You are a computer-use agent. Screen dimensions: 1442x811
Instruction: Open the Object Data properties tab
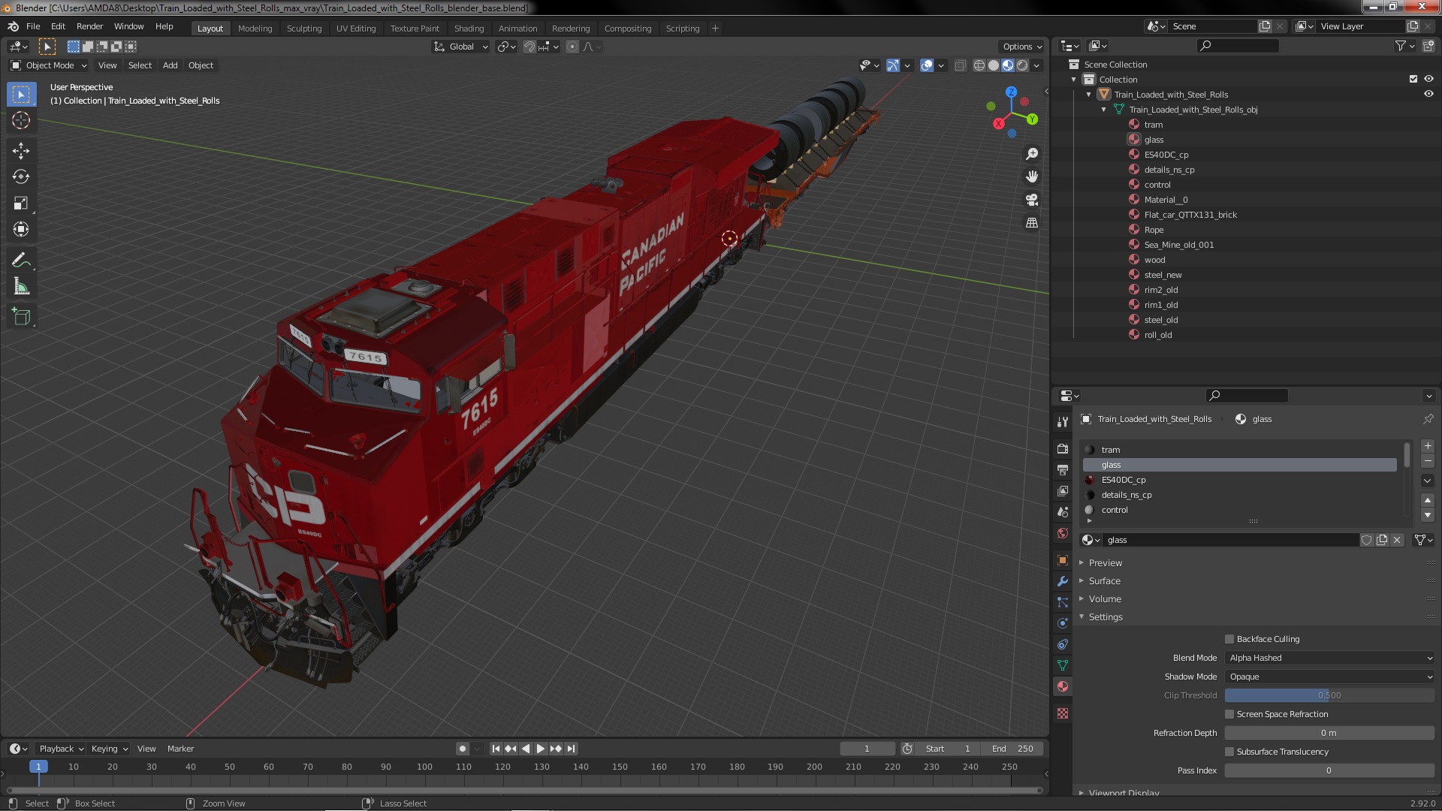[1063, 665]
